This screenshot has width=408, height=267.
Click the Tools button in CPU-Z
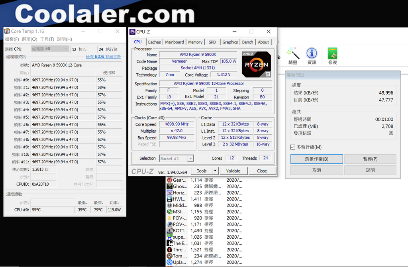pos(202,171)
